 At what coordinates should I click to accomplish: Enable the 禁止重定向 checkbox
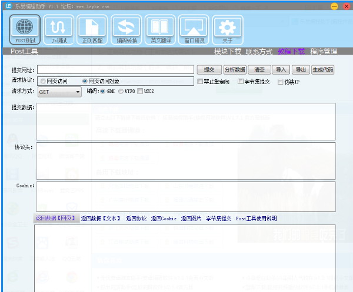pos(200,81)
